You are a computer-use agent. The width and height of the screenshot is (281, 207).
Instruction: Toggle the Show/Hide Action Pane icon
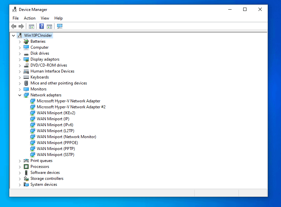(49, 26)
